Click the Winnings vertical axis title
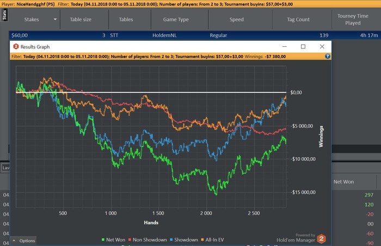This screenshot has height=246, width=381. [321, 136]
